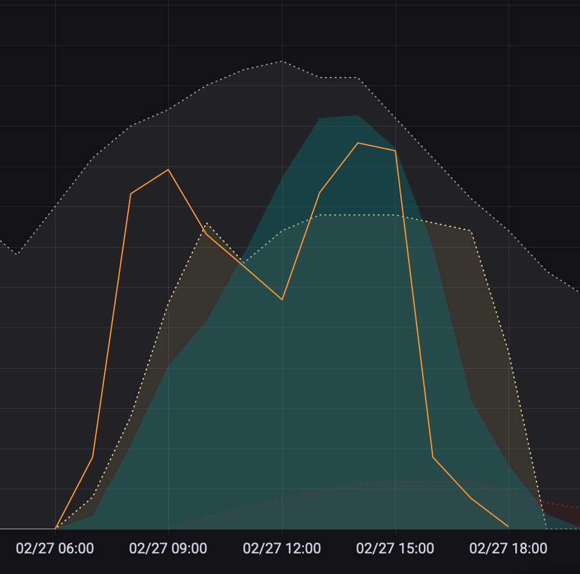The image size is (580, 574).
Task: Click the orange line's morning peak at 09:00
Action: [168, 170]
